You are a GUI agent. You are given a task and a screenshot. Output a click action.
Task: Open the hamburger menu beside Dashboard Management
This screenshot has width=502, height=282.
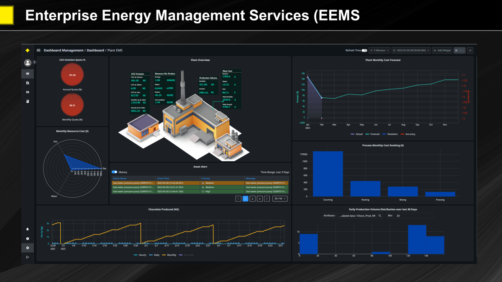(x=38, y=50)
